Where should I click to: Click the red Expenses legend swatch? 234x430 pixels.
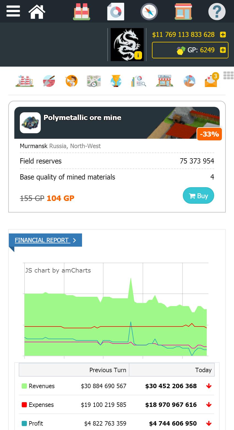24,405
